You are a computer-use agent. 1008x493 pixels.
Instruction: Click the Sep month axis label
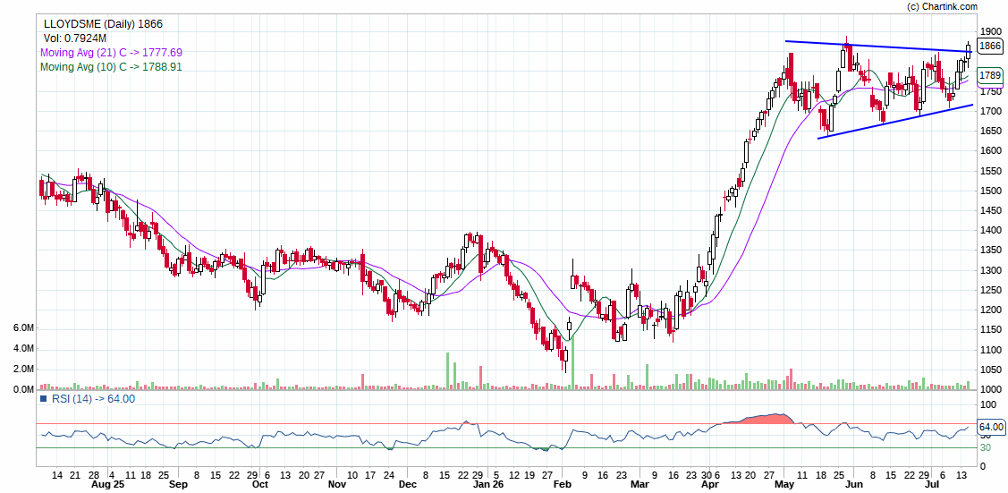(x=178, y=483)
